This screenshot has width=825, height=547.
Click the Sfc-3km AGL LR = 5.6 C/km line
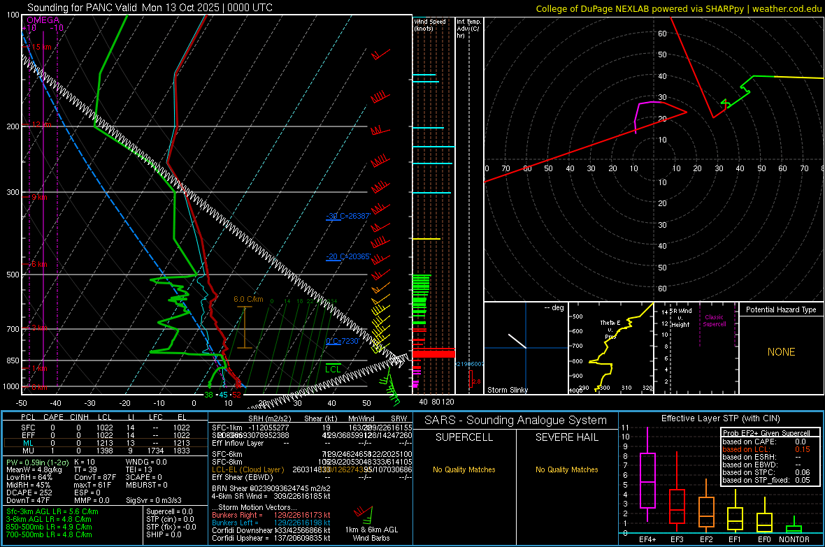click(x=52, y=511)
